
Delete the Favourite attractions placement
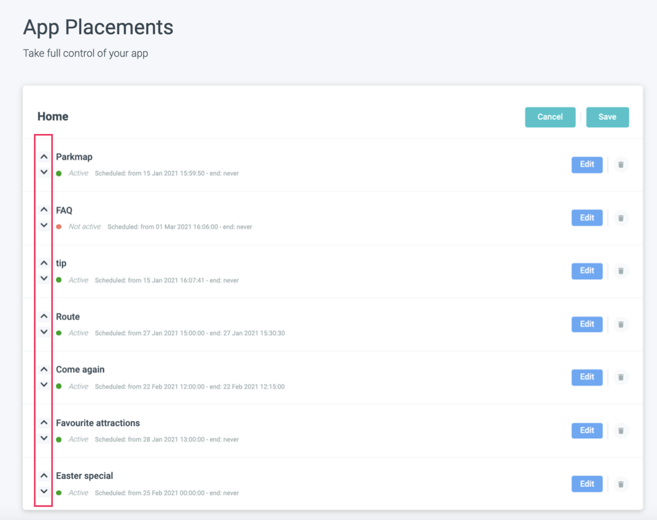(621, 431)
